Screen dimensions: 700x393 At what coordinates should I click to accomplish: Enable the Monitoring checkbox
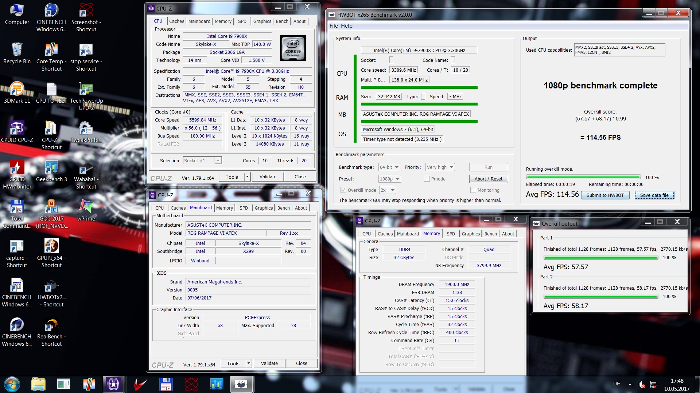(473, 190)
